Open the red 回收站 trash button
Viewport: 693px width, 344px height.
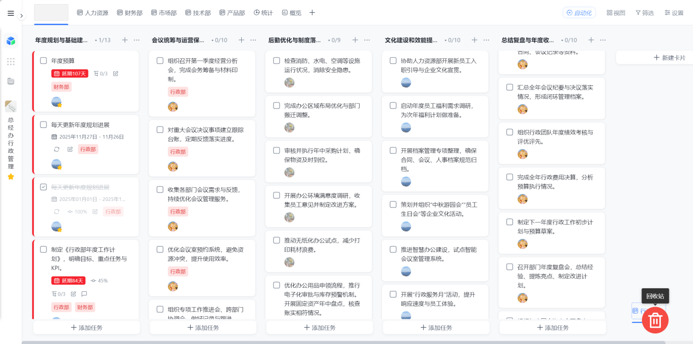[x=655, y=320]
